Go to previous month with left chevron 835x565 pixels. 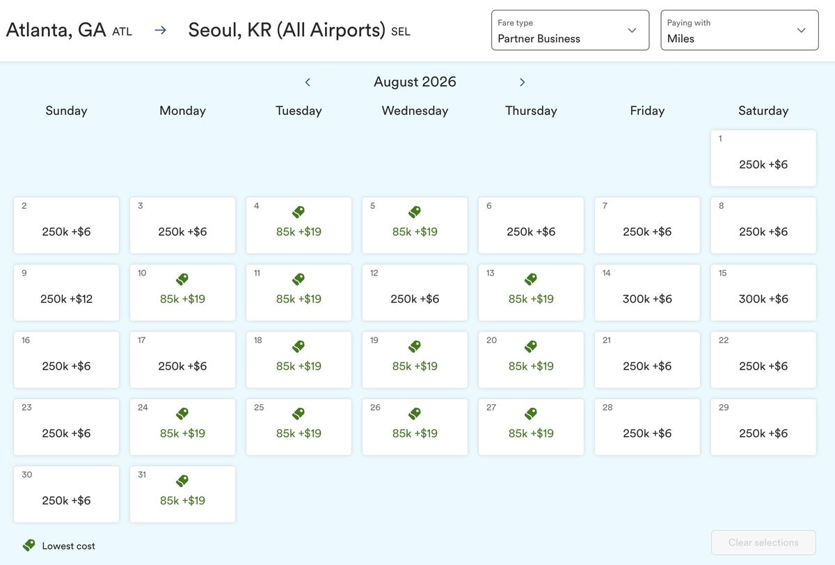[308, 82]
